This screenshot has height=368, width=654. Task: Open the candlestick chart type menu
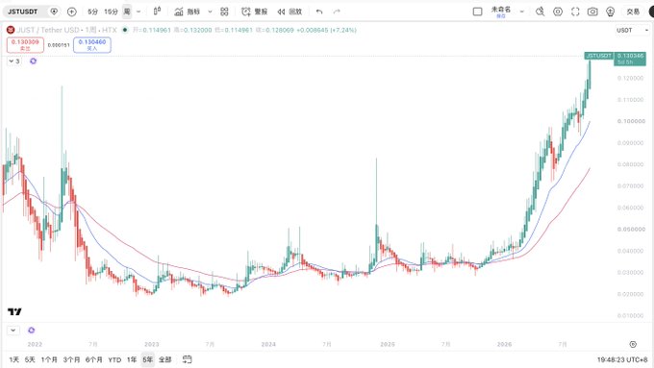point(157,12)
